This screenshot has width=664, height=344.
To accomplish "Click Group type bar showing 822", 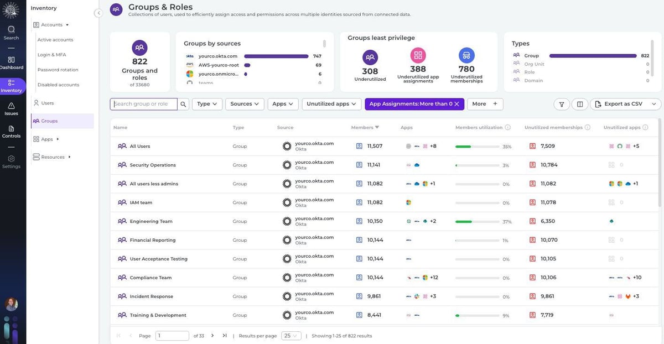I will (593, 56).
